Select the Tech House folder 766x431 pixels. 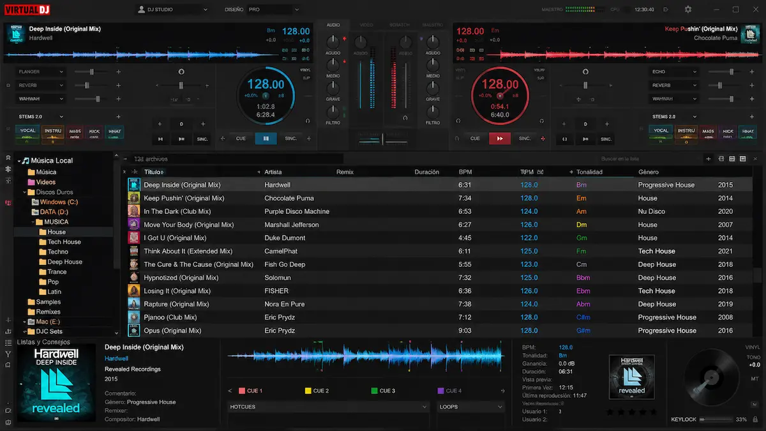click(x=59, y=242)
